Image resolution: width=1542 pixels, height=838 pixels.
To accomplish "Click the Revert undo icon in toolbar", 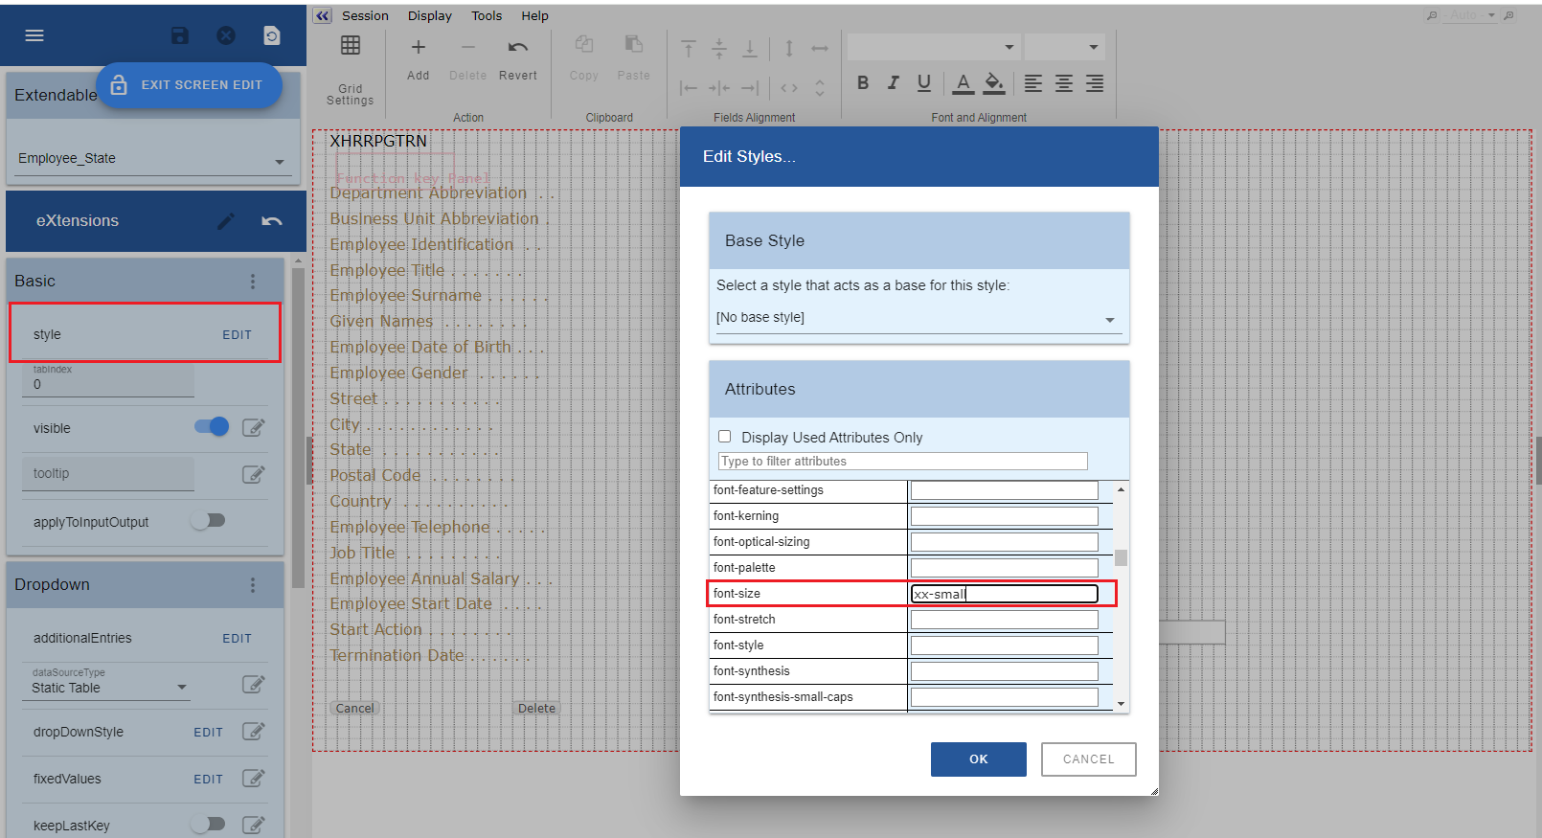I will 517,48.
